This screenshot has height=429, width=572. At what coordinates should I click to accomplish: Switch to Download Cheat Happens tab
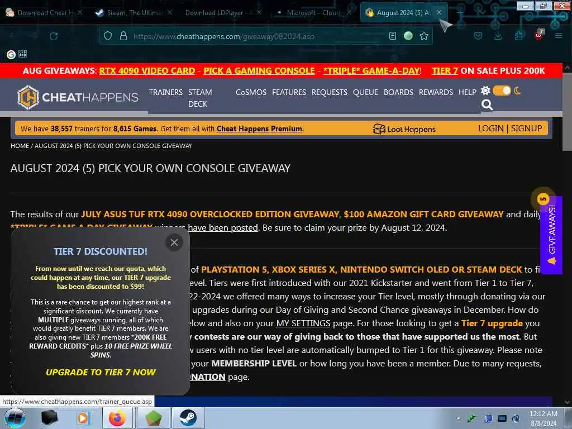click(x=44, y=13)
